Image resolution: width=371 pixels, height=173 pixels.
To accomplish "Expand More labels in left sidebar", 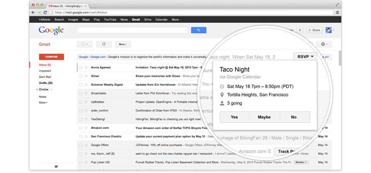I will point(43,103).
